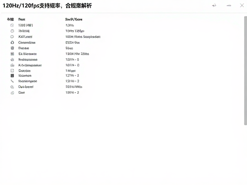
Task: Select the 'Roaenon' row name
Action: click(25, 76)
